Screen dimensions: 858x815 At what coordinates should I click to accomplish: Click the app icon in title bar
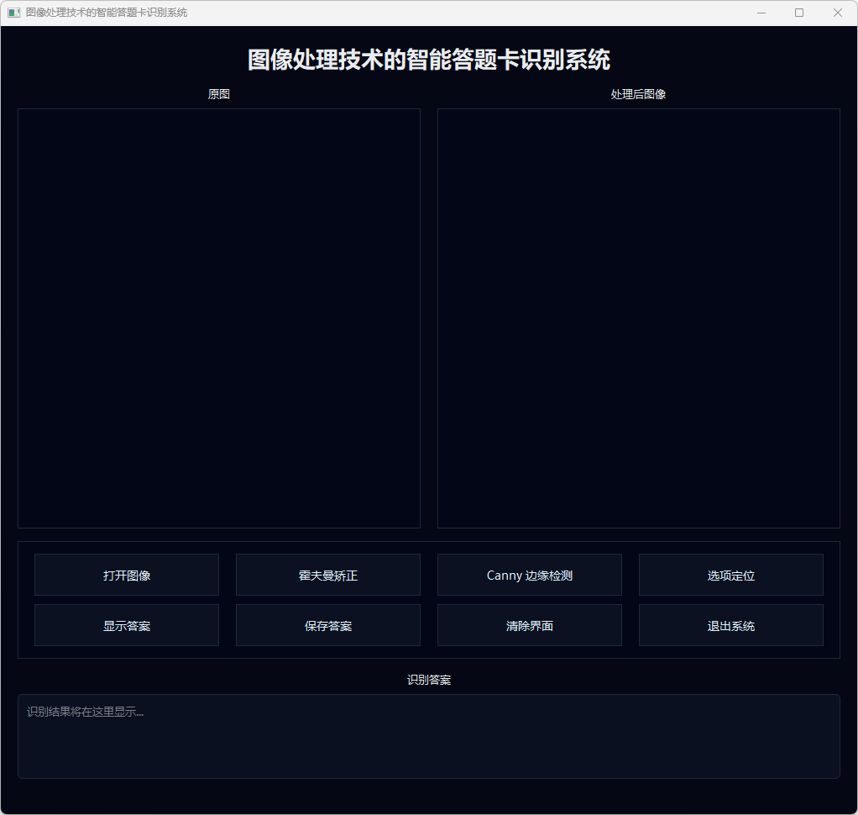(x=13, y=13)
